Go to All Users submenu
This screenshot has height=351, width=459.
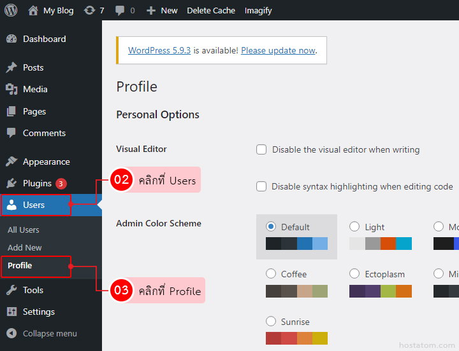[x=24, y=230]
